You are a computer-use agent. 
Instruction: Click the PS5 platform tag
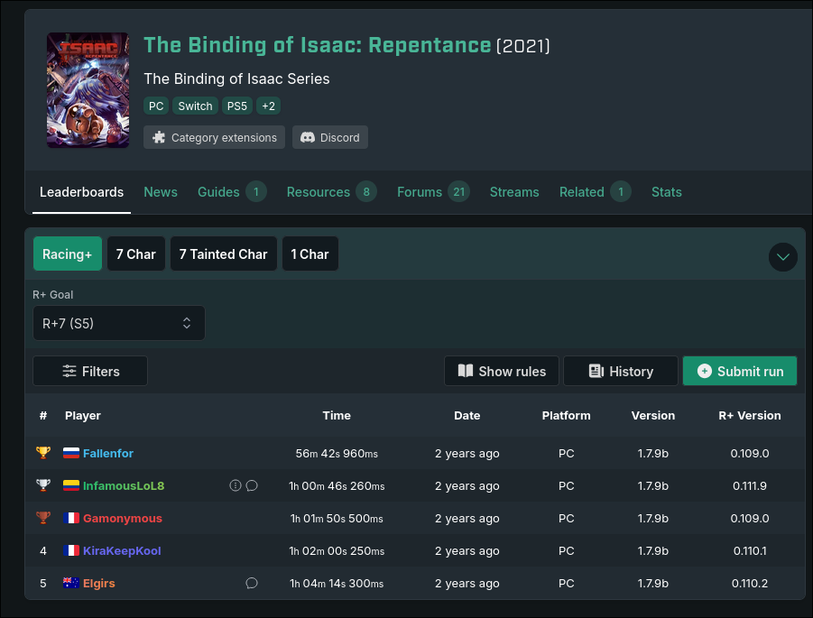tap(237, 106)
